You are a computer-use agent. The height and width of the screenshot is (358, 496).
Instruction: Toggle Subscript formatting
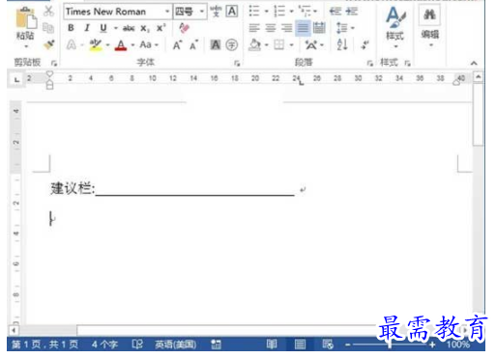[145, 29]
